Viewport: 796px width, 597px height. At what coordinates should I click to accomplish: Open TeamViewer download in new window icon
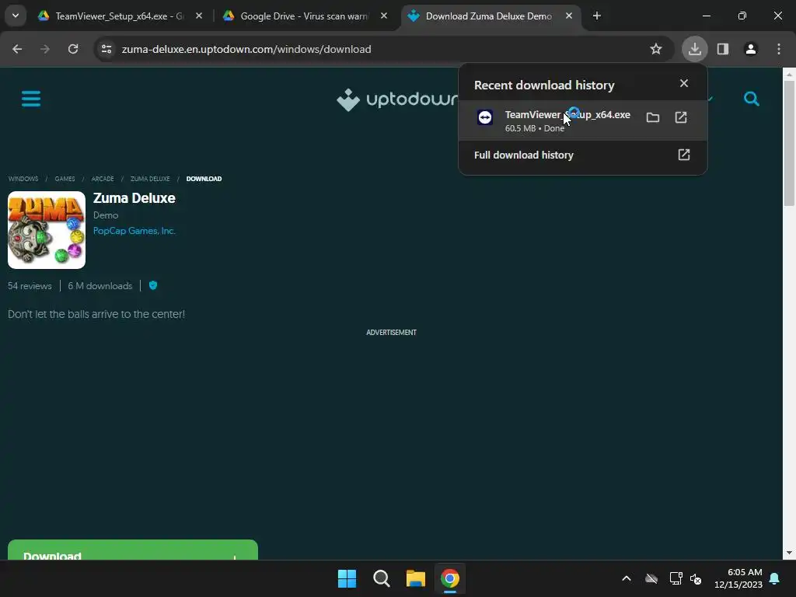[x=681, y=118]
